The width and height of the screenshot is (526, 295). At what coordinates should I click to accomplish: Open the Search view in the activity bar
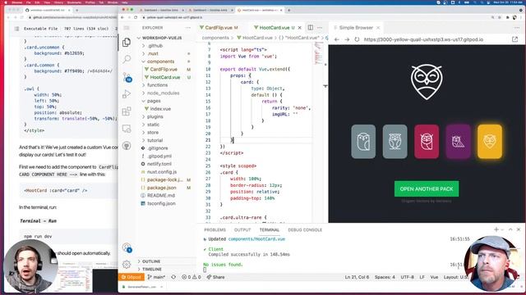[127, 60]
